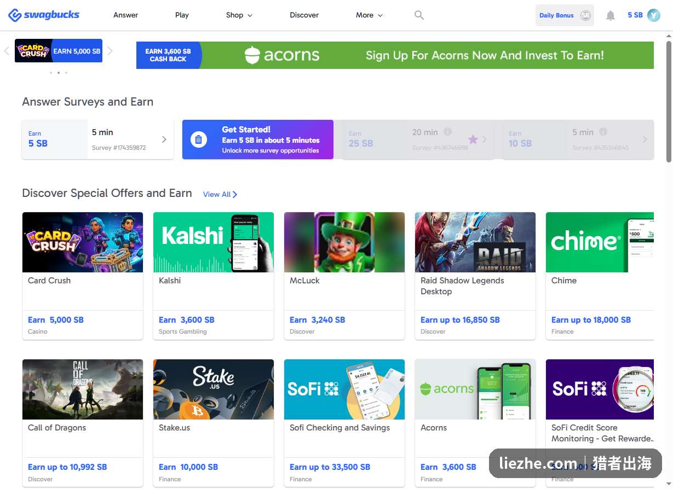This screenshot has width=673, height=489.
Task: Open the Kalshi offer image
Action: point(214,242)
